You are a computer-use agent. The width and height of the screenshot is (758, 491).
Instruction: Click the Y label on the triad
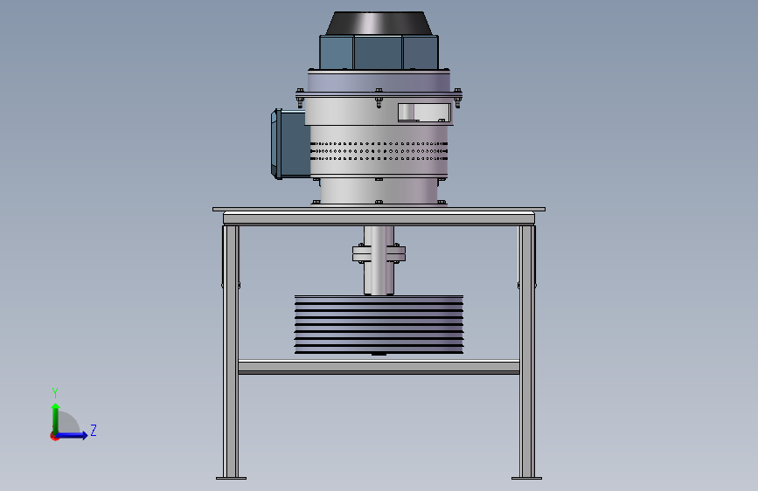click(x=55, y=392)
